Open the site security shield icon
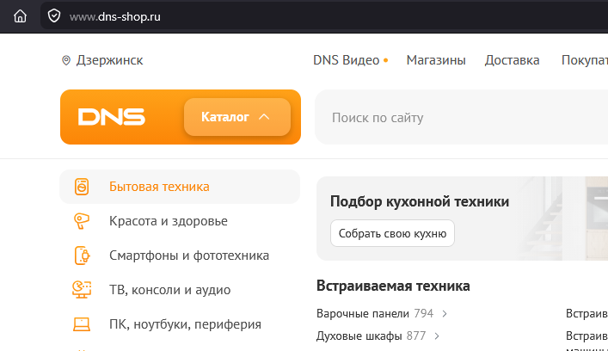Viewport: 608px width, 351px height. coord(54,16)
